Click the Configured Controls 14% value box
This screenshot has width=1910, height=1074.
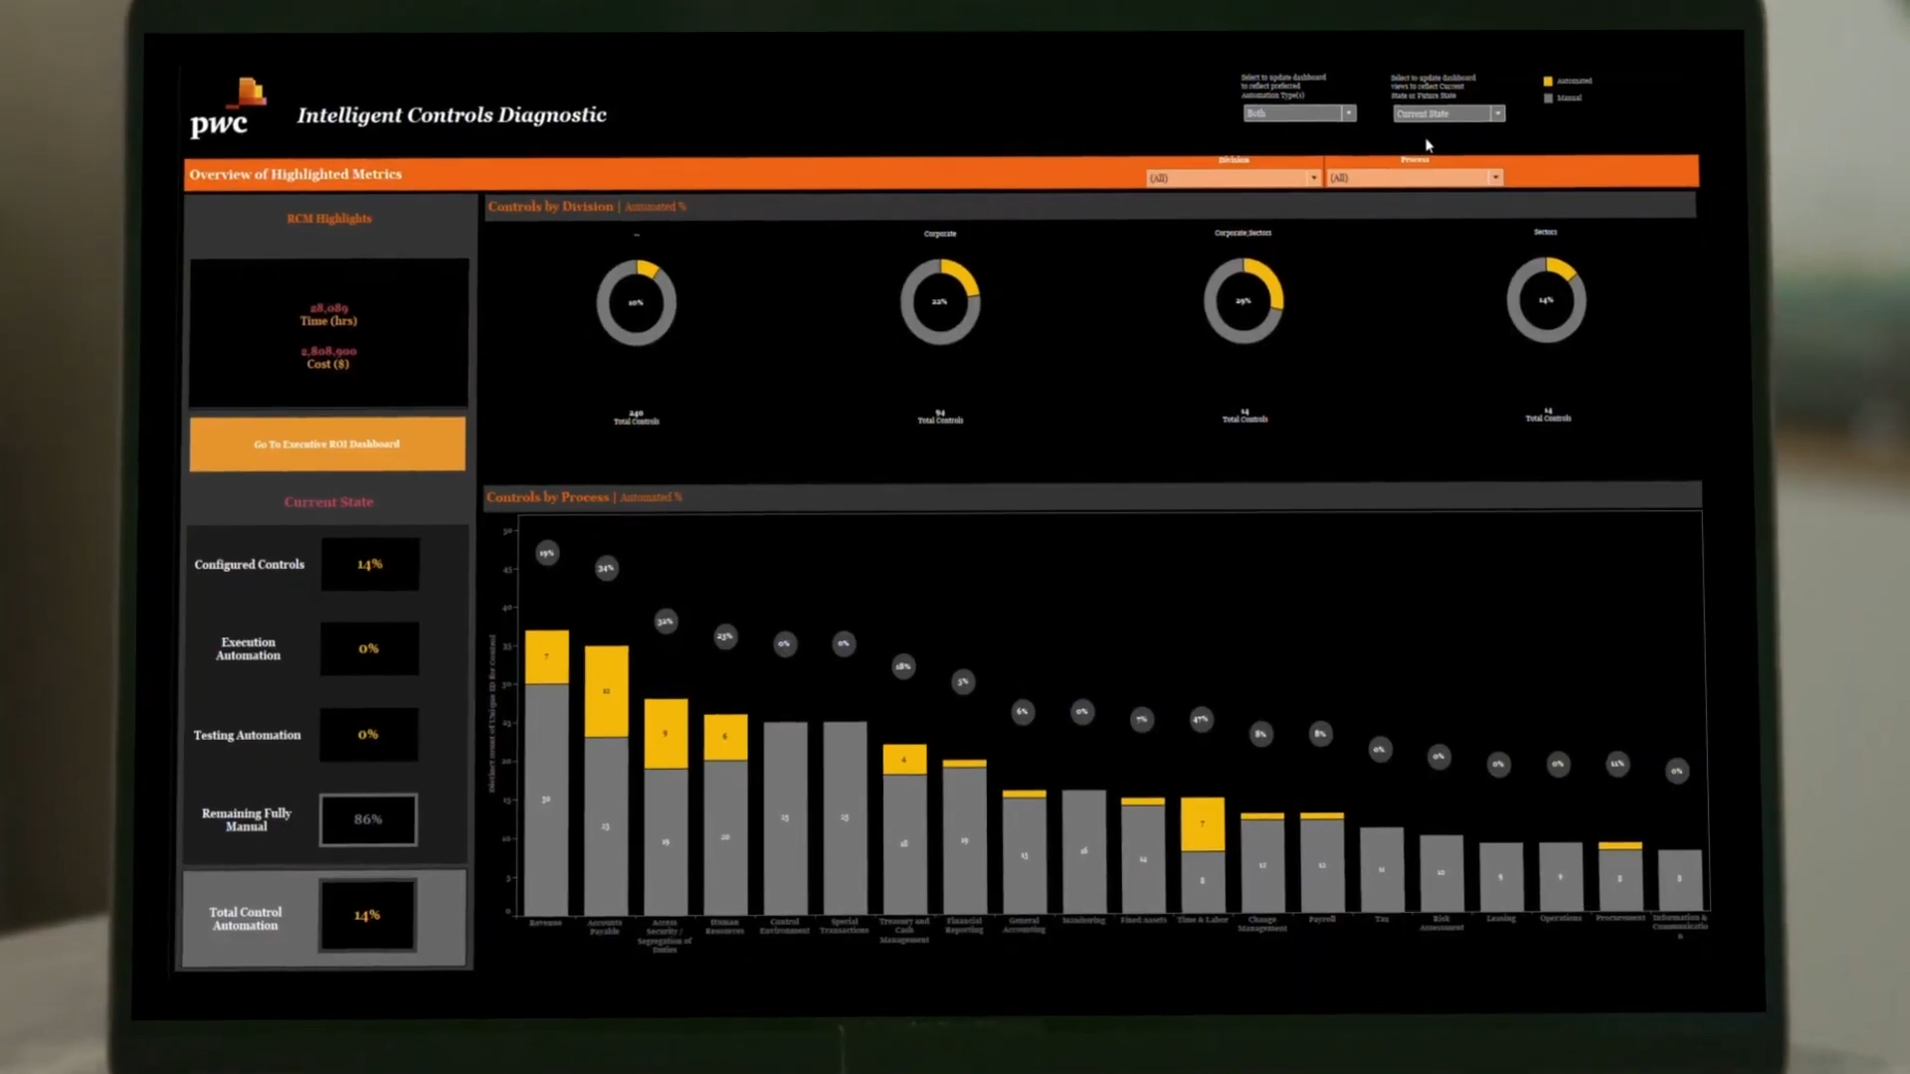coord(369,565)
